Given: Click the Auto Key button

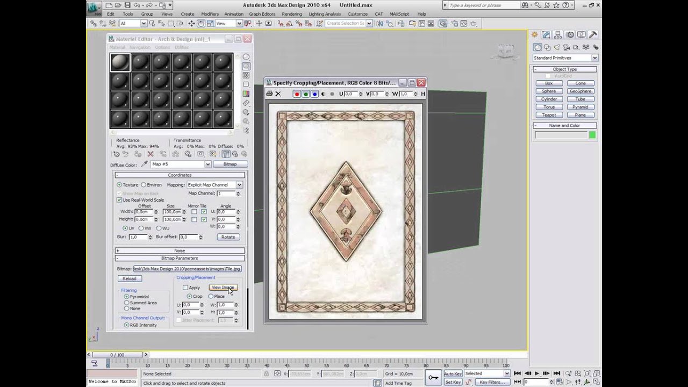Looking at the screenshot, I should 453,374.
